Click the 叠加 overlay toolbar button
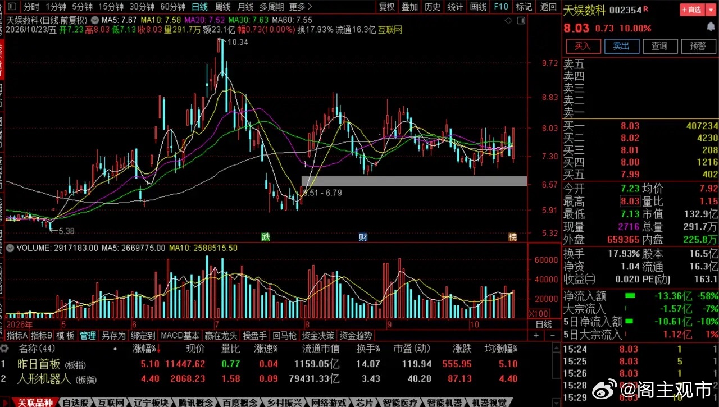 pyautogui.click(x=409, y=7)
